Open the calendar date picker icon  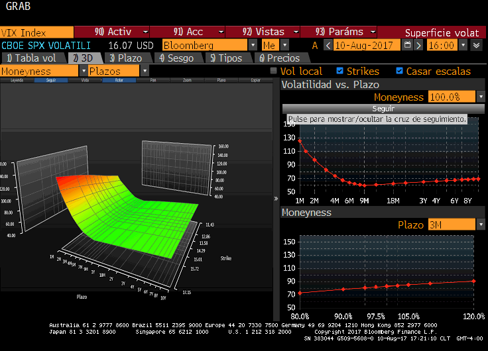coord(407,45)
